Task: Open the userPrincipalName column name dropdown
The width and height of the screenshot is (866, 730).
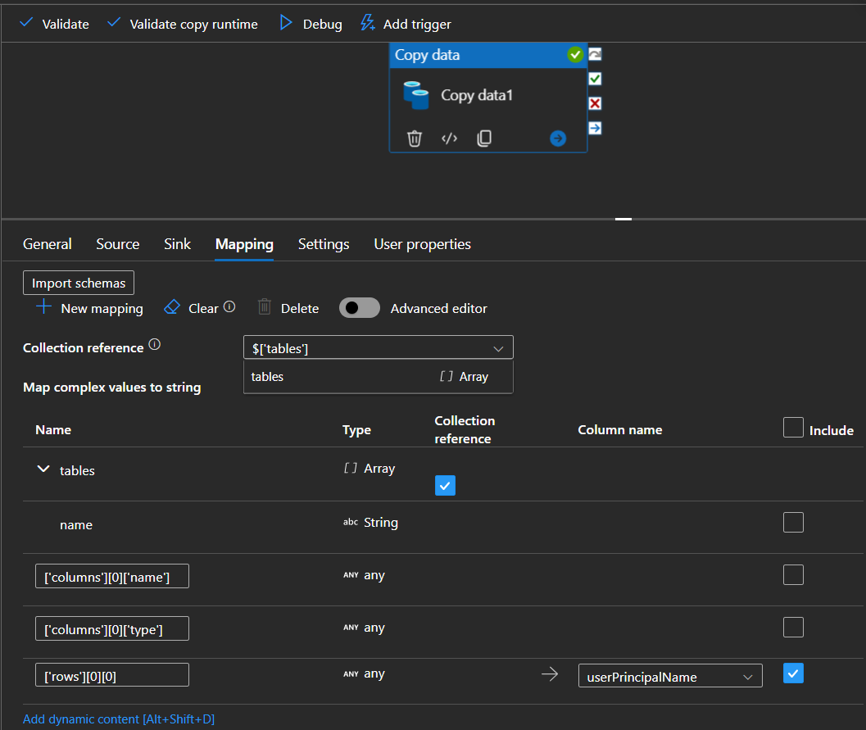Action: point(669,676)
